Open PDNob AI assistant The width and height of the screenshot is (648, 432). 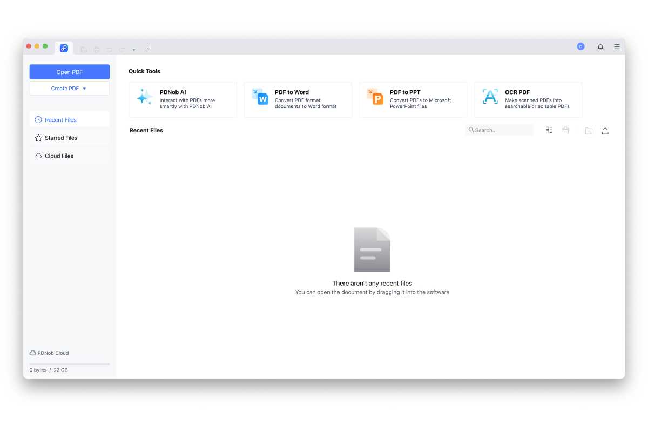tap(182, 99)
